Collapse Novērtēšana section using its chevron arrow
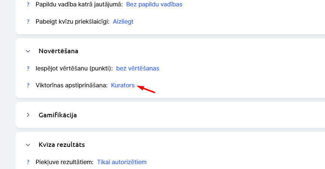325x169 pixels. [x=28, y=51]
